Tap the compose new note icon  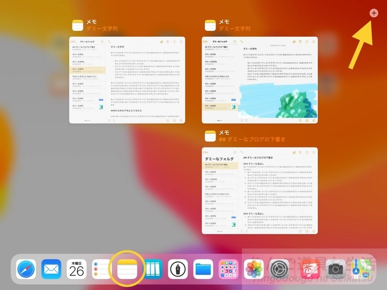coord(313,42)
